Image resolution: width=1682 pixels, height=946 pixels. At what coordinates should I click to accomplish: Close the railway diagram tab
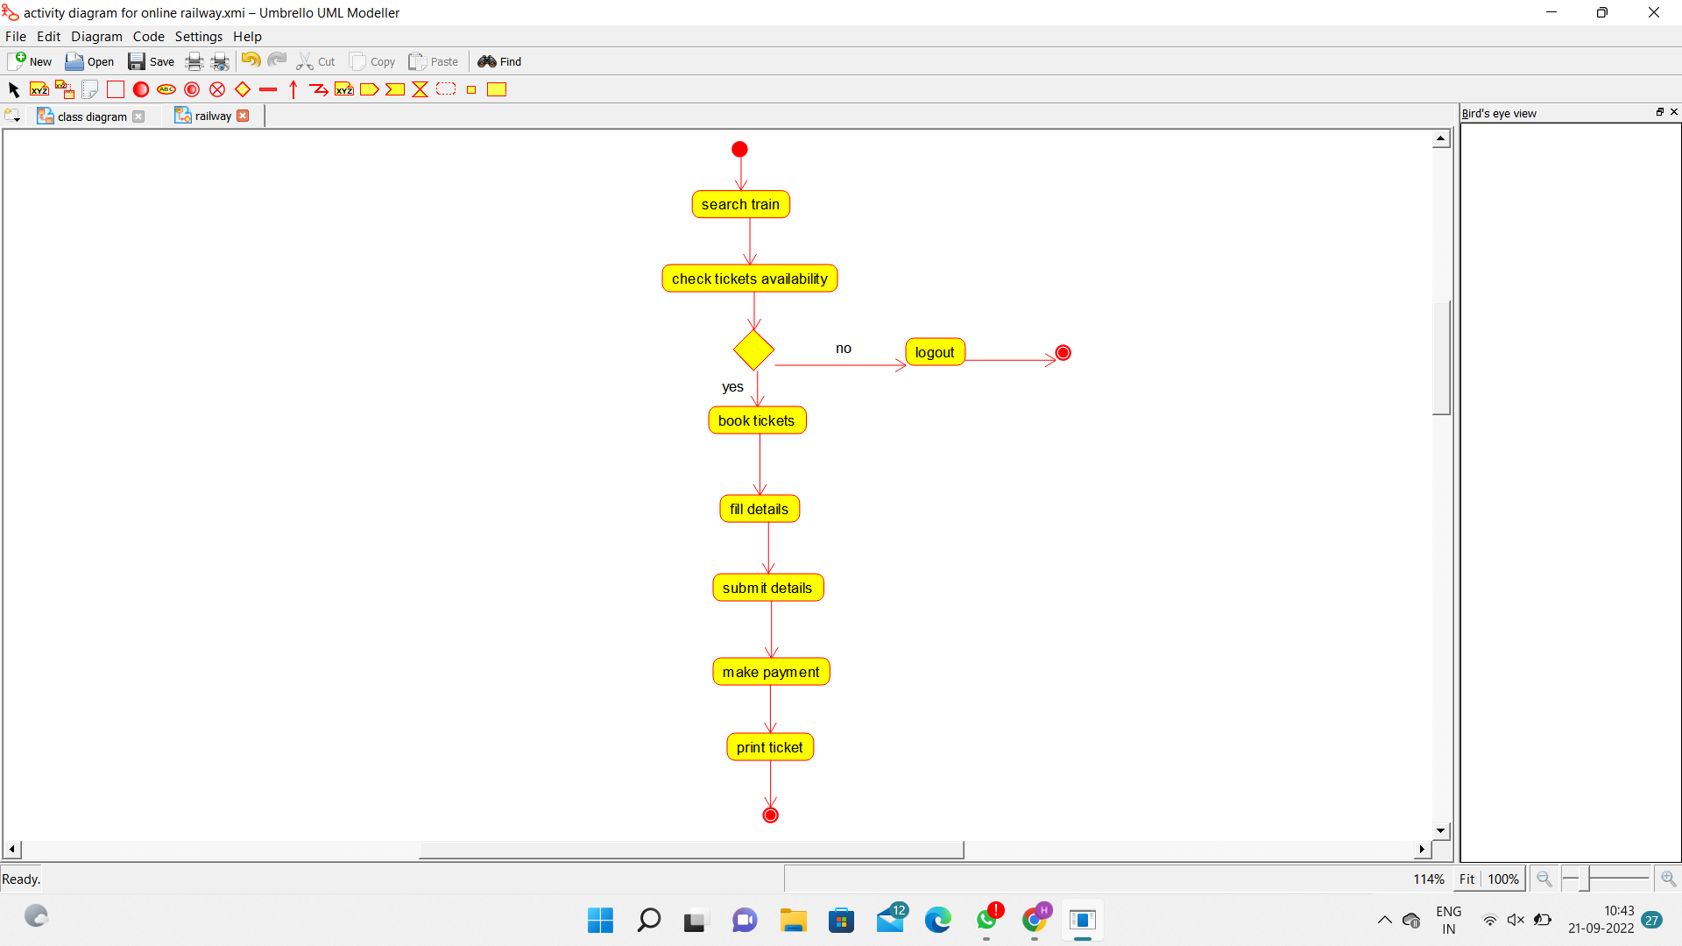point(243,116)
